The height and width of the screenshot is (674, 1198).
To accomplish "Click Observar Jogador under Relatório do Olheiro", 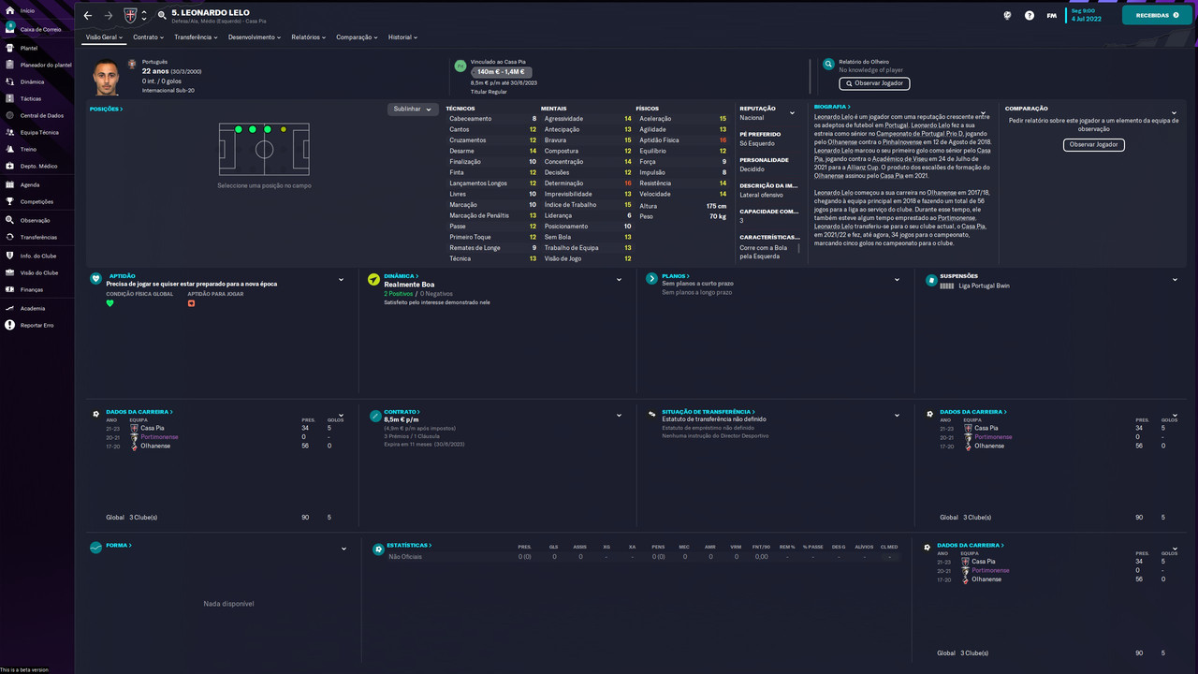I will pyautogui.click(x=874, y=83).
